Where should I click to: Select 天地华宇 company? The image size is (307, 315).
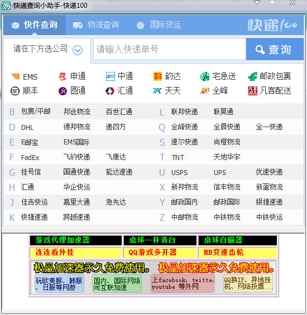(x=227, y=157)
